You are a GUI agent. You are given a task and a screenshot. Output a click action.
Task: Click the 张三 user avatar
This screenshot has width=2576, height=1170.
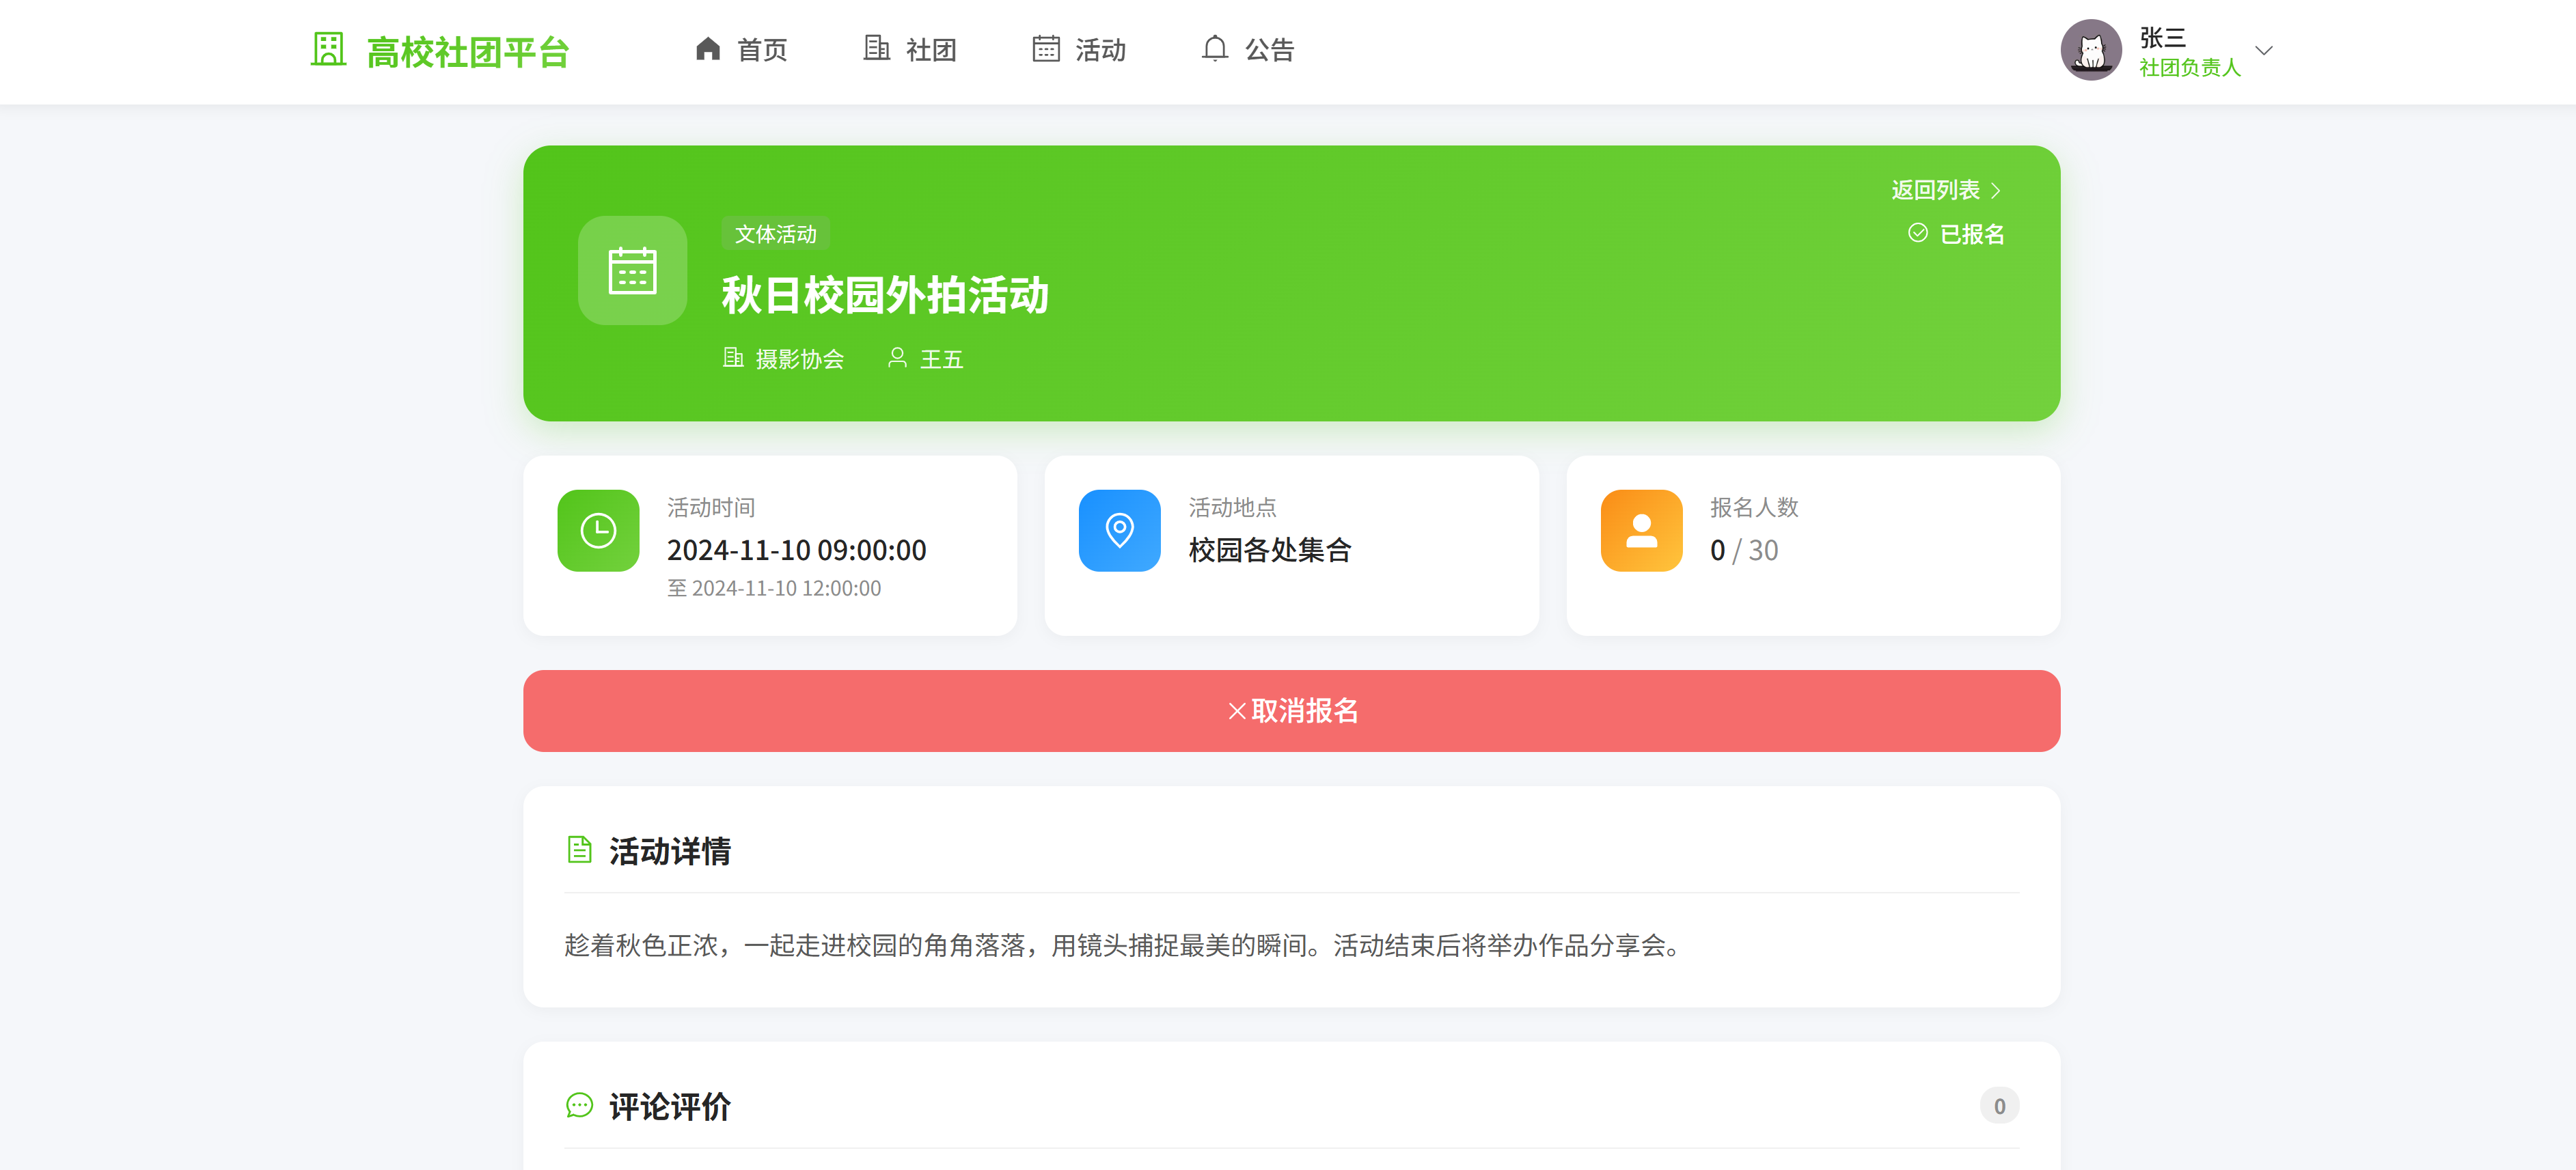(2091, 50)
